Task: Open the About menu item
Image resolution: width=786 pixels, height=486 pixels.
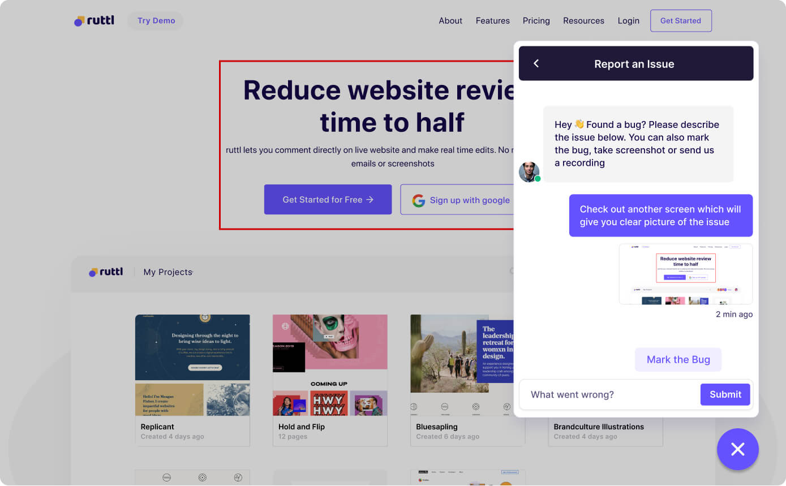Action: click(450, 20)
